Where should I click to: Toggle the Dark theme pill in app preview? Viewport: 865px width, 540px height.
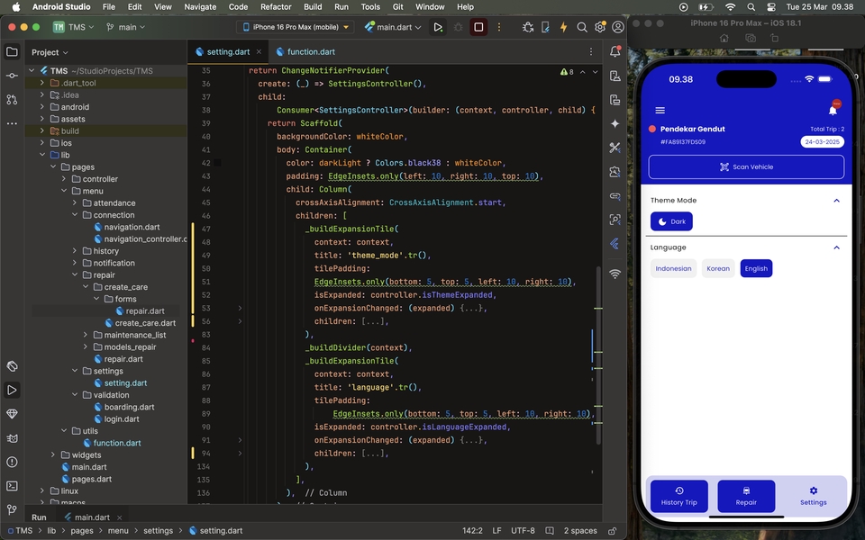(x=671, y=221)
